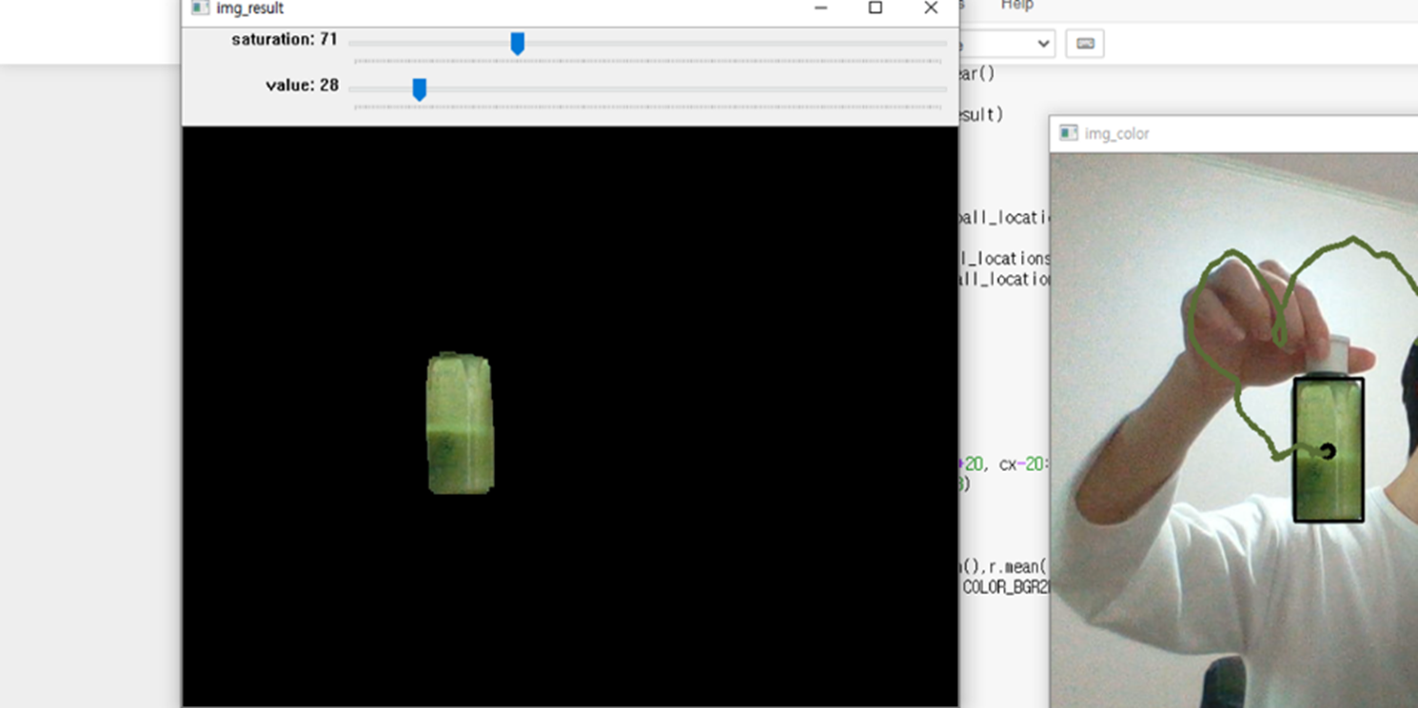This screenshot has width=1418, height=708.
Task: Adjust the saturation slider handle
Action: pyautogui.click(x=517, y=44)
